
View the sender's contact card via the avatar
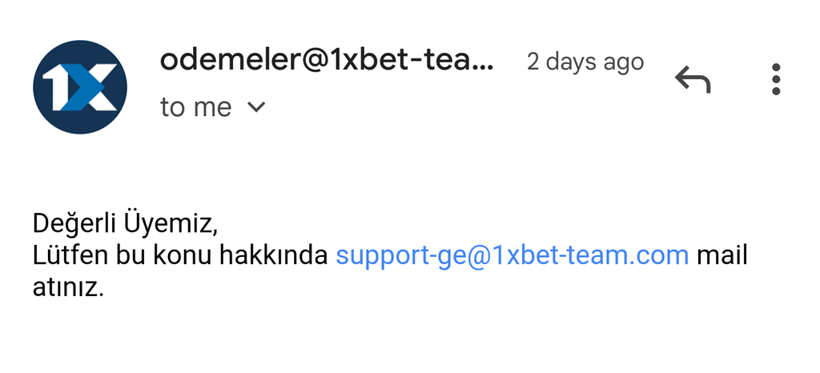coord(80,86)
